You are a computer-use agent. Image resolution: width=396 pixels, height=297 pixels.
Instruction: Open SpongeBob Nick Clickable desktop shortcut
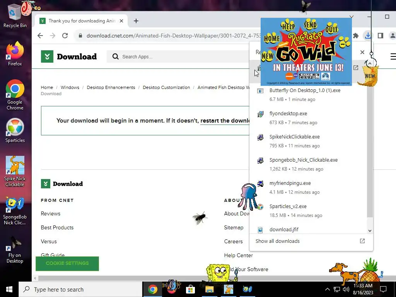click(15, 211)
